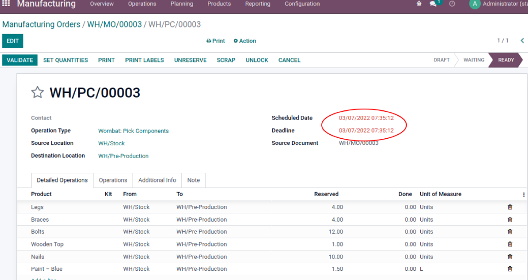
Task: Open the Planning menu
Action: (182, 4)
